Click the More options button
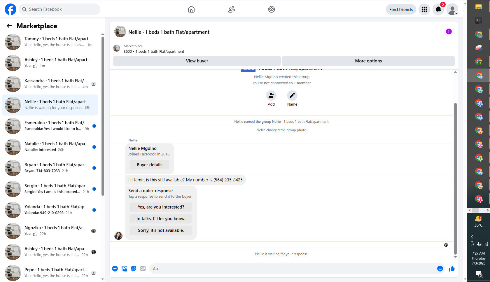 click(x=368, y=61)
